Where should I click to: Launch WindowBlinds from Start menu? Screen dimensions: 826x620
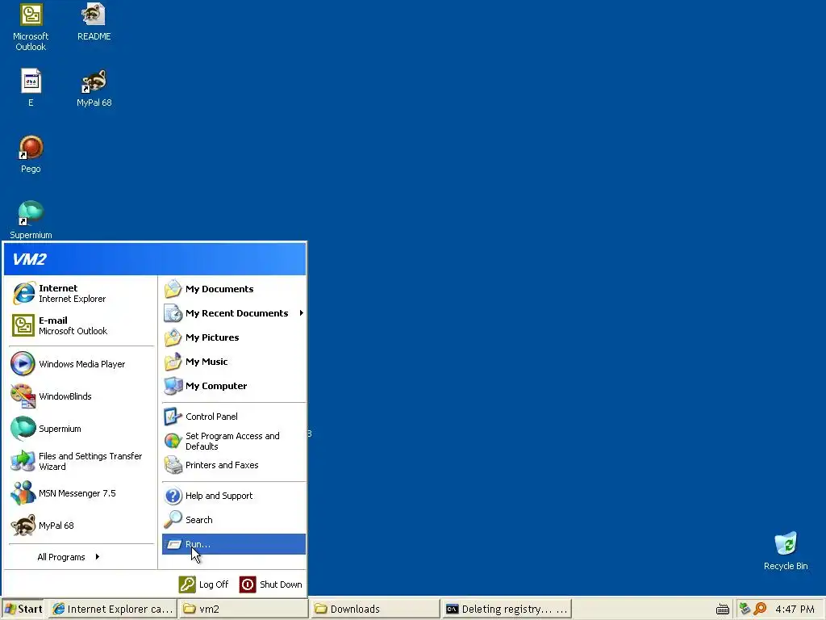tap(81, 396)
